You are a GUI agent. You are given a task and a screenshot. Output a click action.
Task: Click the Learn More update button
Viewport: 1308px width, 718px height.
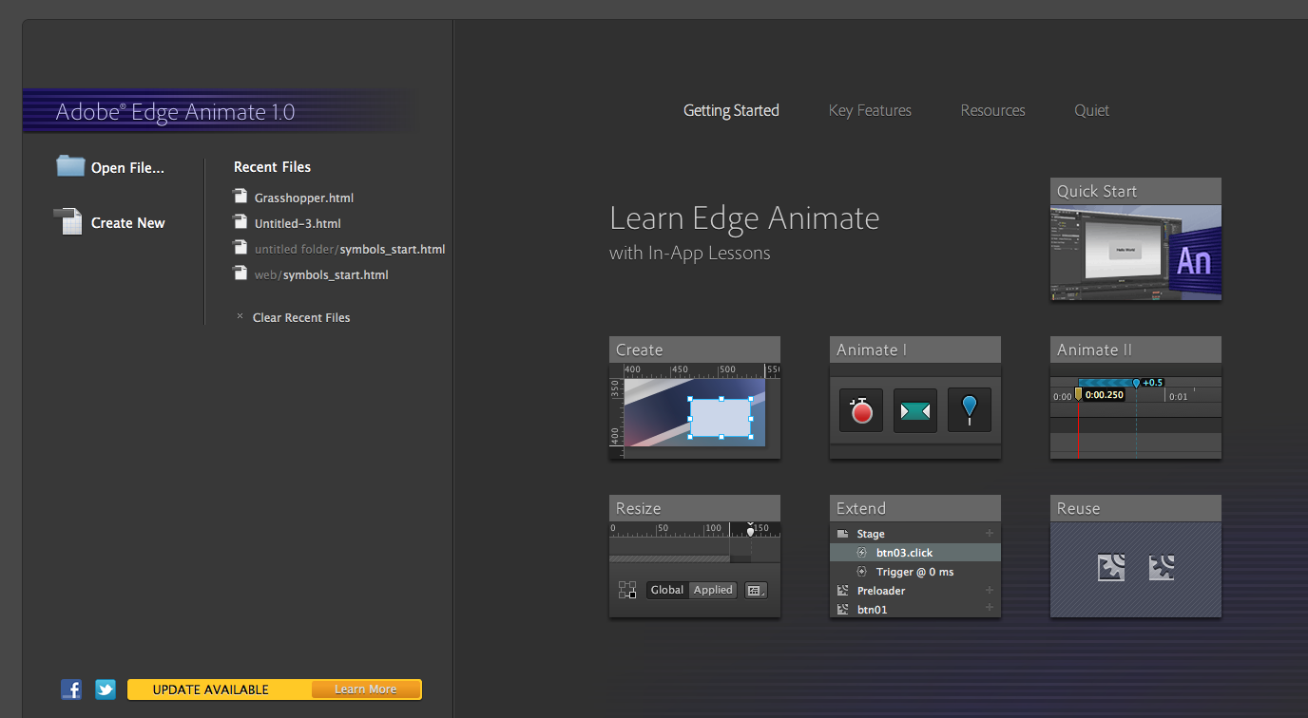click(x=365, y=690)
